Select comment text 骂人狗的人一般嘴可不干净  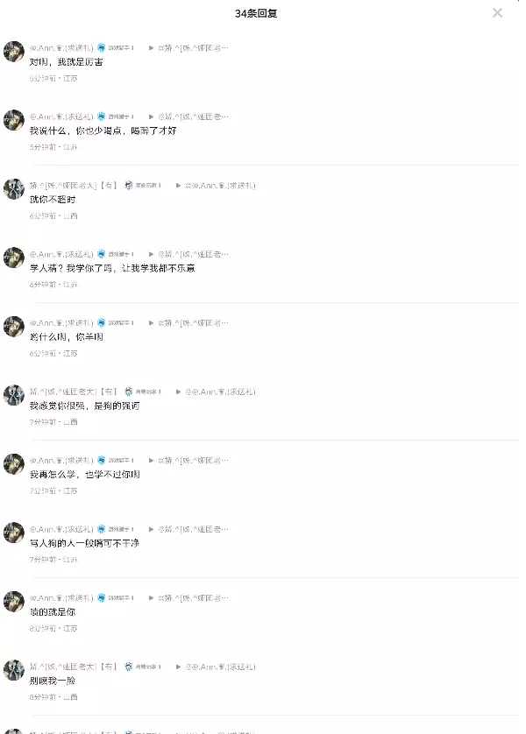coord(84,543)
